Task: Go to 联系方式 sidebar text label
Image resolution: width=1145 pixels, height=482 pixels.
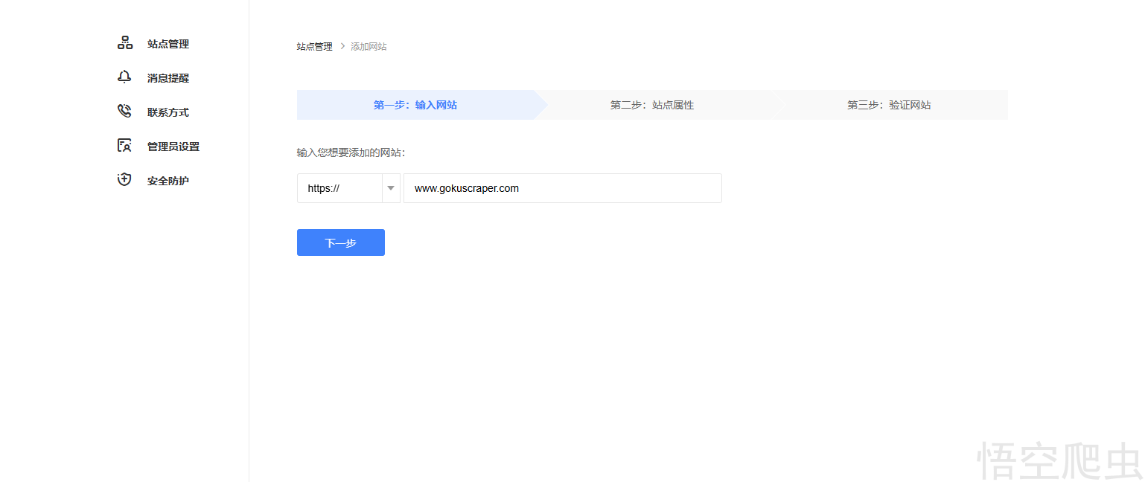Action: pyautogui.click(x=168, y=112)
